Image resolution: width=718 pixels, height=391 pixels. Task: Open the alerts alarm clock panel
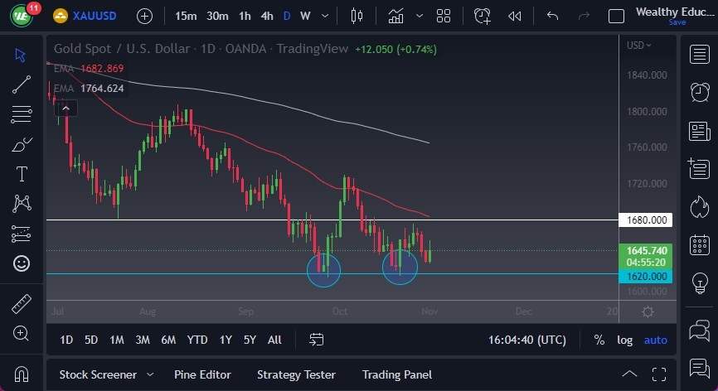pyautogui.click(x=699, y=92)
